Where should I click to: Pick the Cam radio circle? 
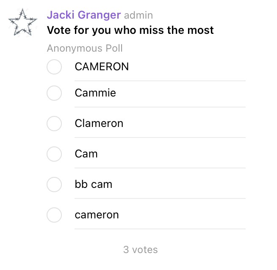(54, 154)
